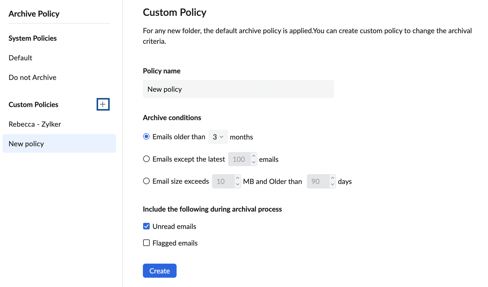Decrease the latest emails count stepper
The width and height of the screenshot is (488, 287).
tap(254, 162)
